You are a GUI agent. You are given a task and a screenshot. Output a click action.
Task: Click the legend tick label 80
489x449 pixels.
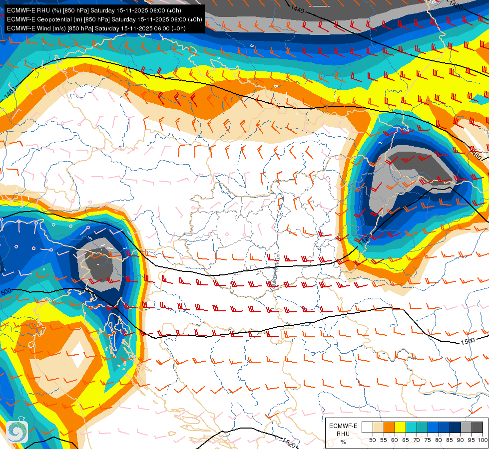[x=439, y=440]
